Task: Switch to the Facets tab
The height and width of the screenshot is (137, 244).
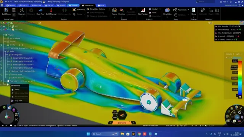Action: (49, 5)
